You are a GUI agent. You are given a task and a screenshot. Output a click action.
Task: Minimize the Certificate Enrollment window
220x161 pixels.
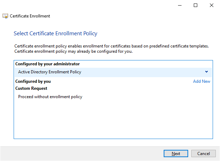[x=180, y=6]
